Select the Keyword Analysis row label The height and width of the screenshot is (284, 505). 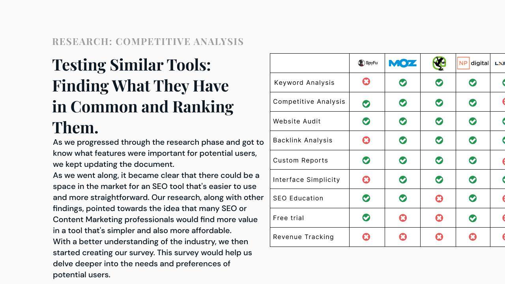tap(304, 82)
